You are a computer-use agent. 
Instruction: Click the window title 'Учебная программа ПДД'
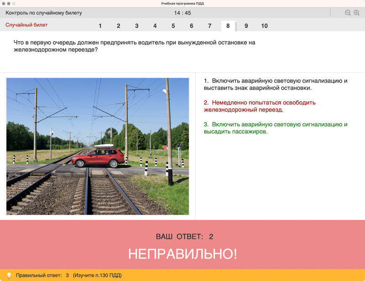(182, 4)
